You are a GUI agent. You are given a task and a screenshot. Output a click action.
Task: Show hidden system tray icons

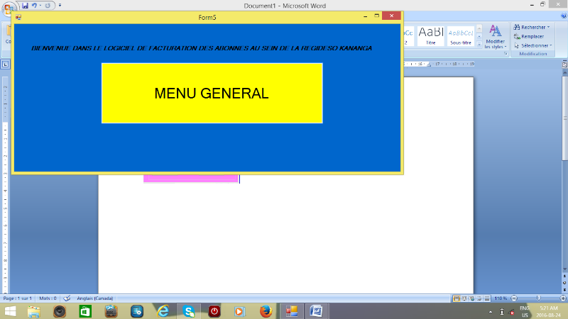[491, 312]
